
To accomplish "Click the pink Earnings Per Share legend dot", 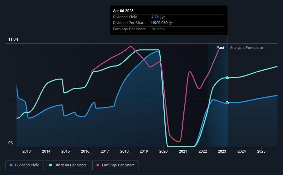I will tap(98, 165).
